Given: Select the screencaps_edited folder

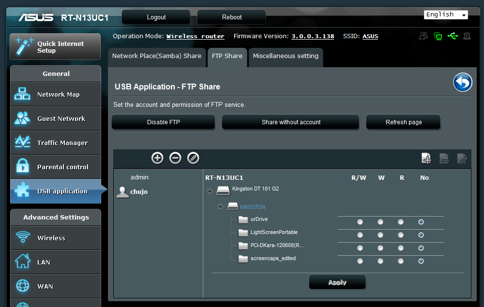Looking at the screenshot, I should (x=273, y=258).
